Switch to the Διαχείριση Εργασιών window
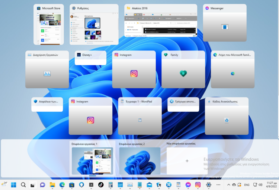The width and height of the screenshot is (279, 190). coord(47,69)
